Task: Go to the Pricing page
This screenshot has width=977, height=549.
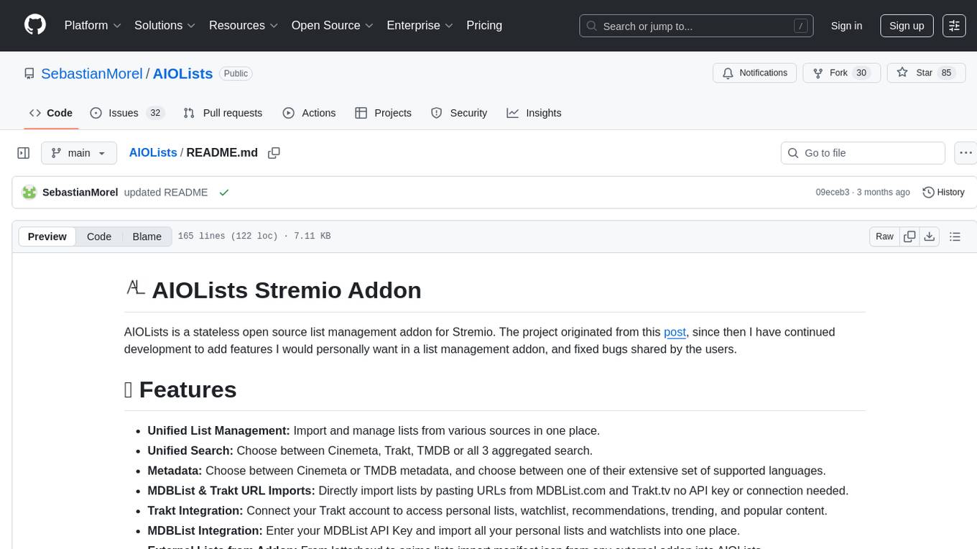Action: (x=484, y=25)
